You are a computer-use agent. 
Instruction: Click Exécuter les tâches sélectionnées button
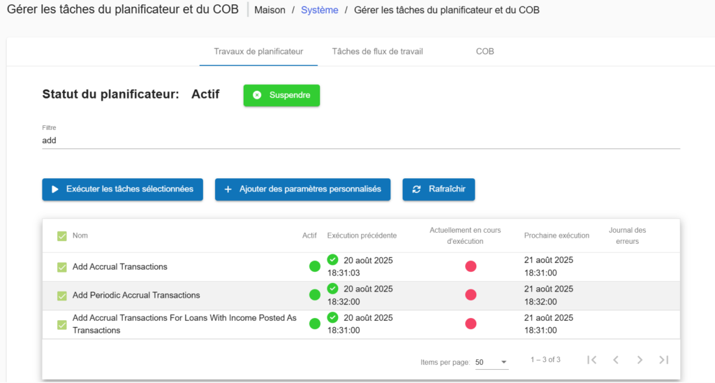123,189
